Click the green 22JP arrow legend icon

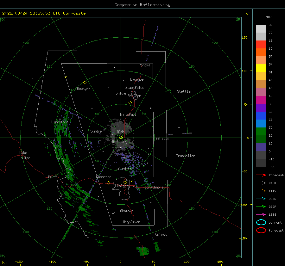pyautogui.click(x=261, y=207)
